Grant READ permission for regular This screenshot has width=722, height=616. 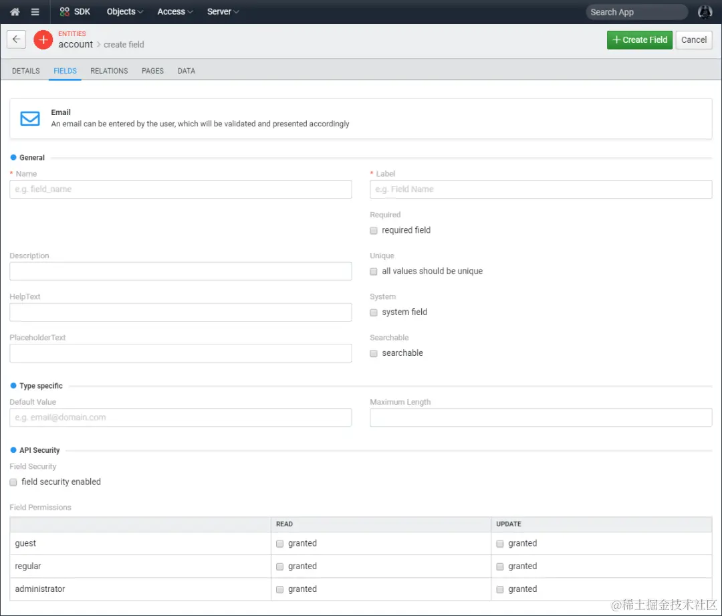279,567
